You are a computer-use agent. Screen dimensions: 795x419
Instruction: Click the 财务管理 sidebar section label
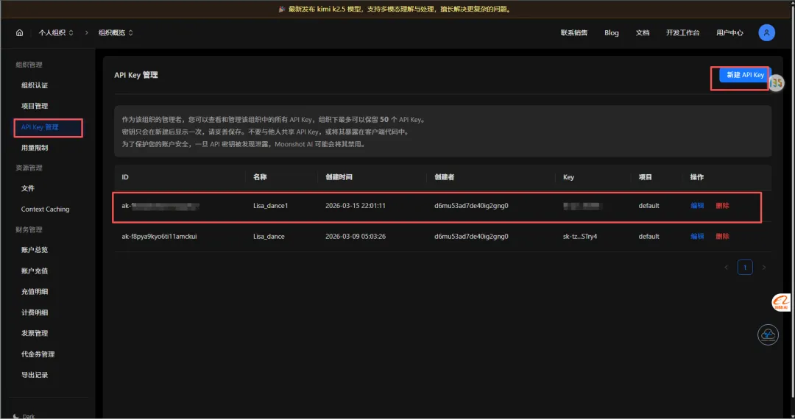pyautogui.click(x=29, y=230)
